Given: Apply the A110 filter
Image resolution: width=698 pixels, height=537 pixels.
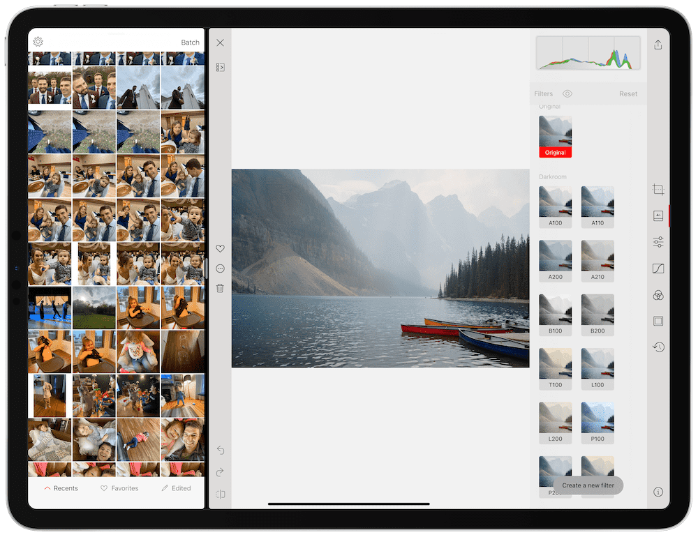Looking at the screenshot, I should point(597,207).
